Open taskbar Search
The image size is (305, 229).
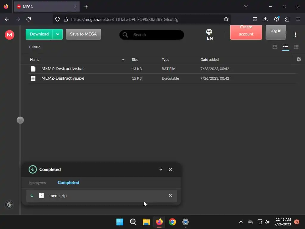[x=133, y=222]
